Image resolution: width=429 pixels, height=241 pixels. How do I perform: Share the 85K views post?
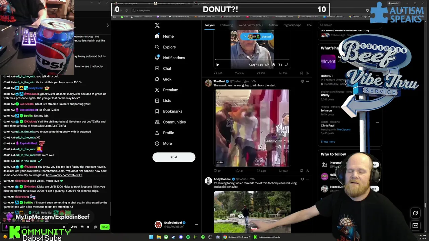click(x=307, y=73)
